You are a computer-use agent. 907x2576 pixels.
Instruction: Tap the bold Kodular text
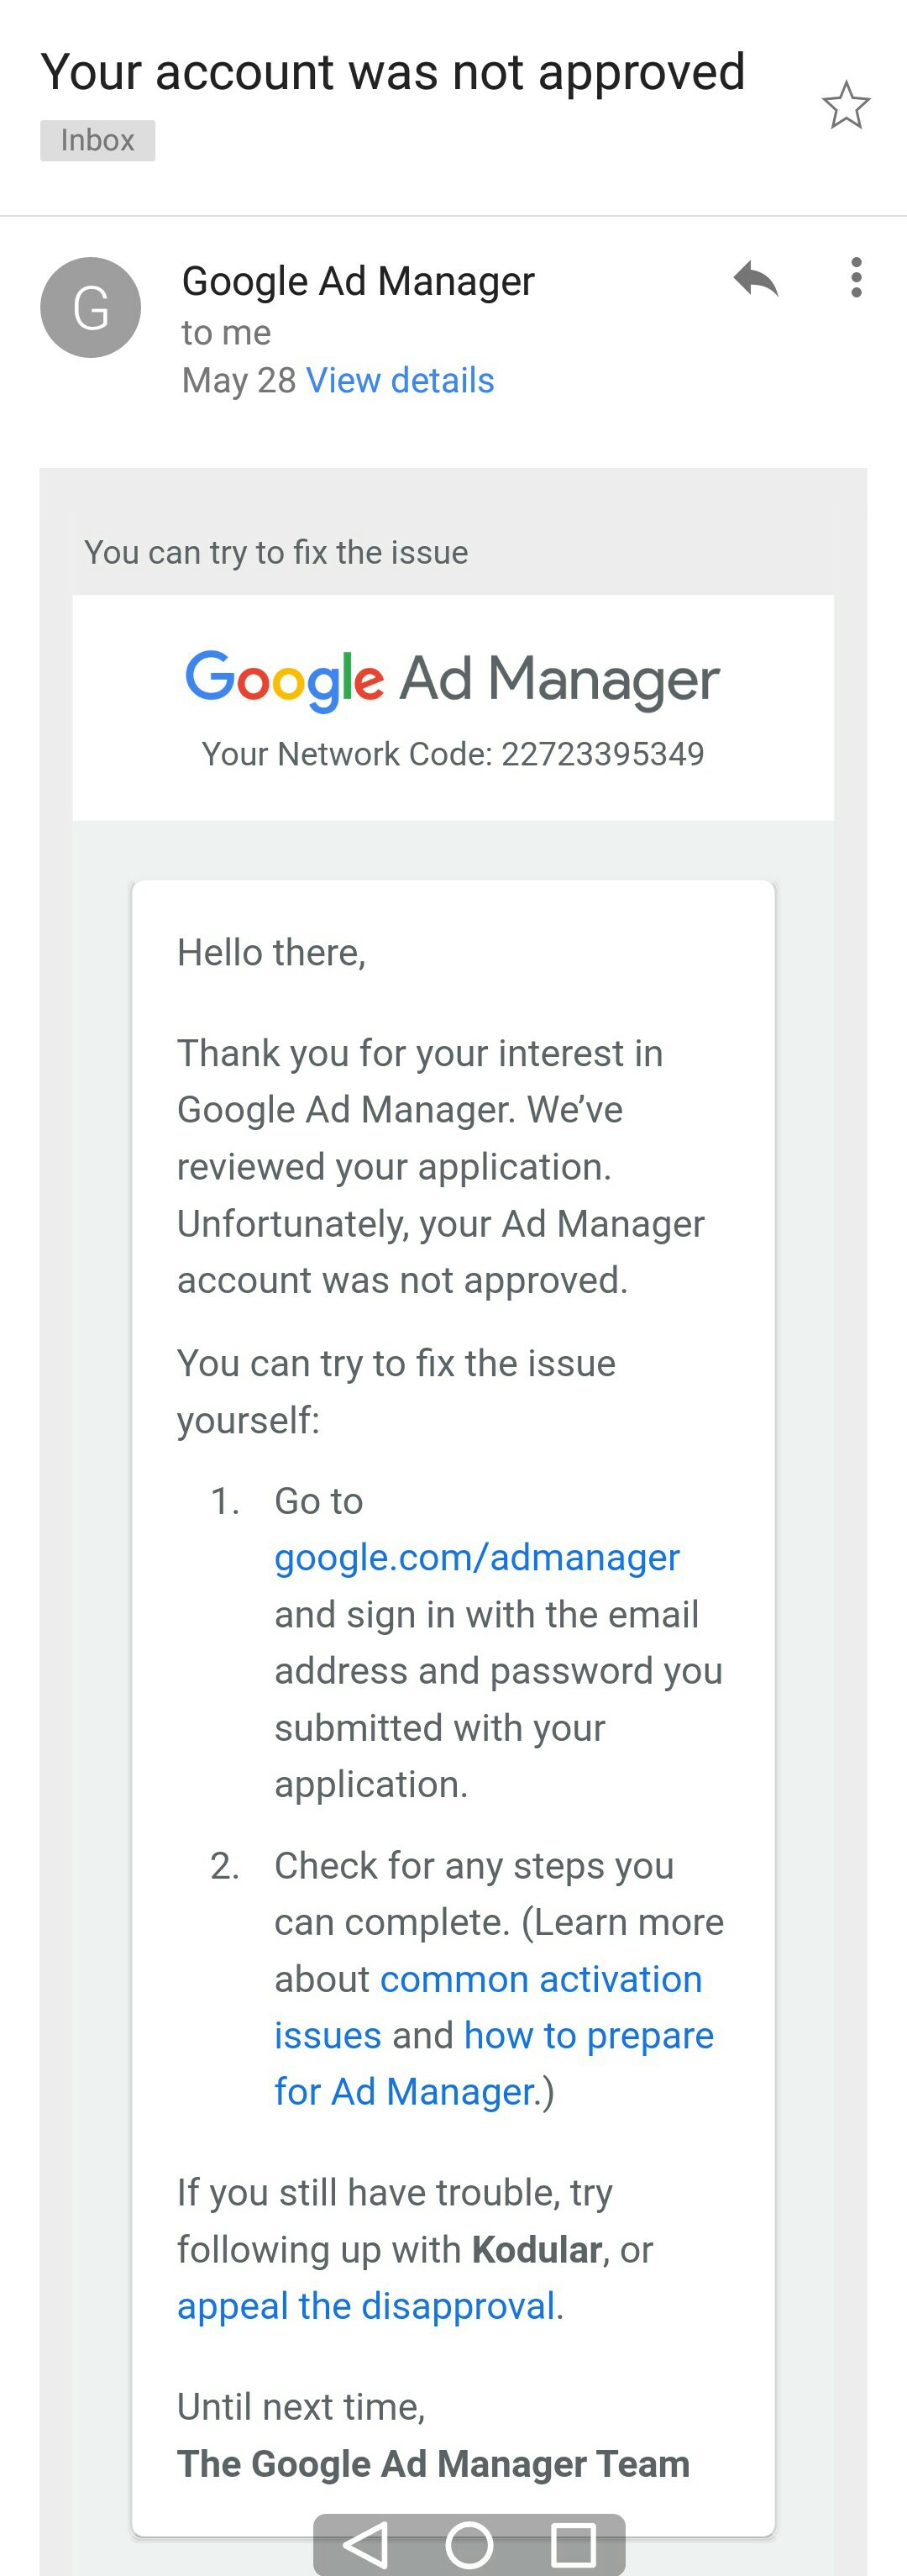[536, 2250]
